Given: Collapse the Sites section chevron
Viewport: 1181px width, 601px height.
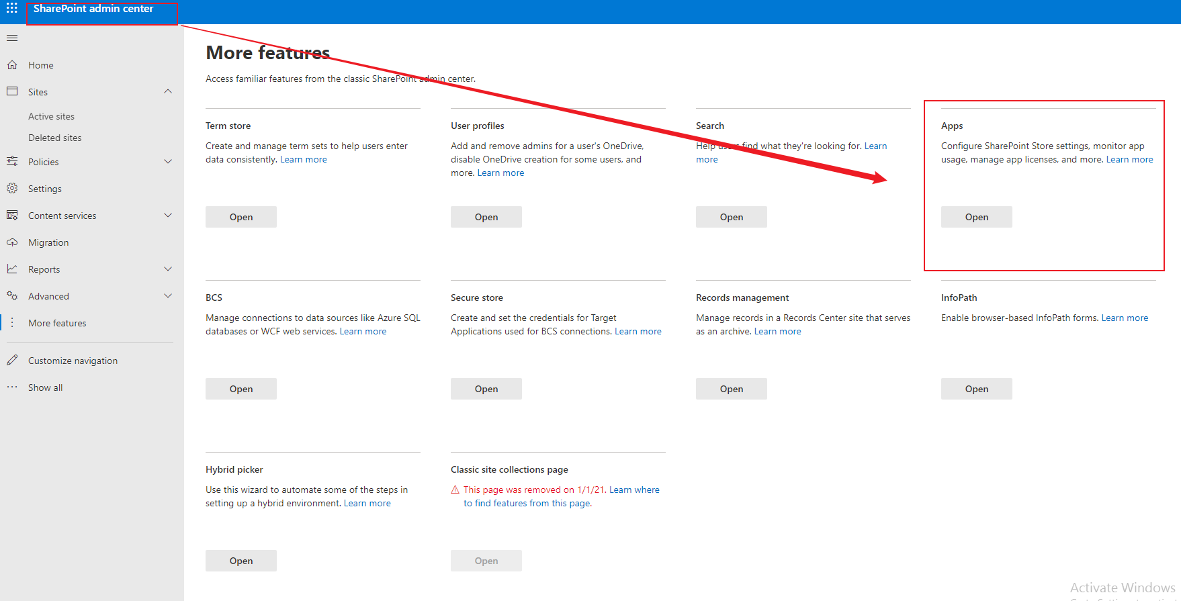Looking at the screenshot, I should pos(168,91).
